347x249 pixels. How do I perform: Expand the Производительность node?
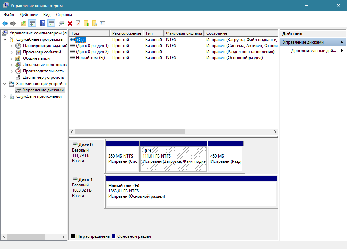12,71
